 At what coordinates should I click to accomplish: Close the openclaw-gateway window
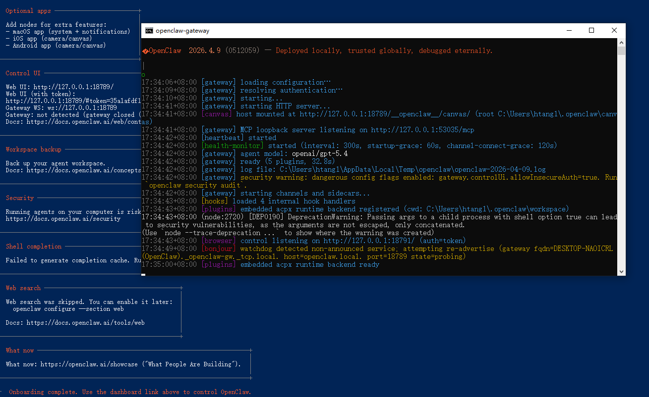click(x=614, y=31)
